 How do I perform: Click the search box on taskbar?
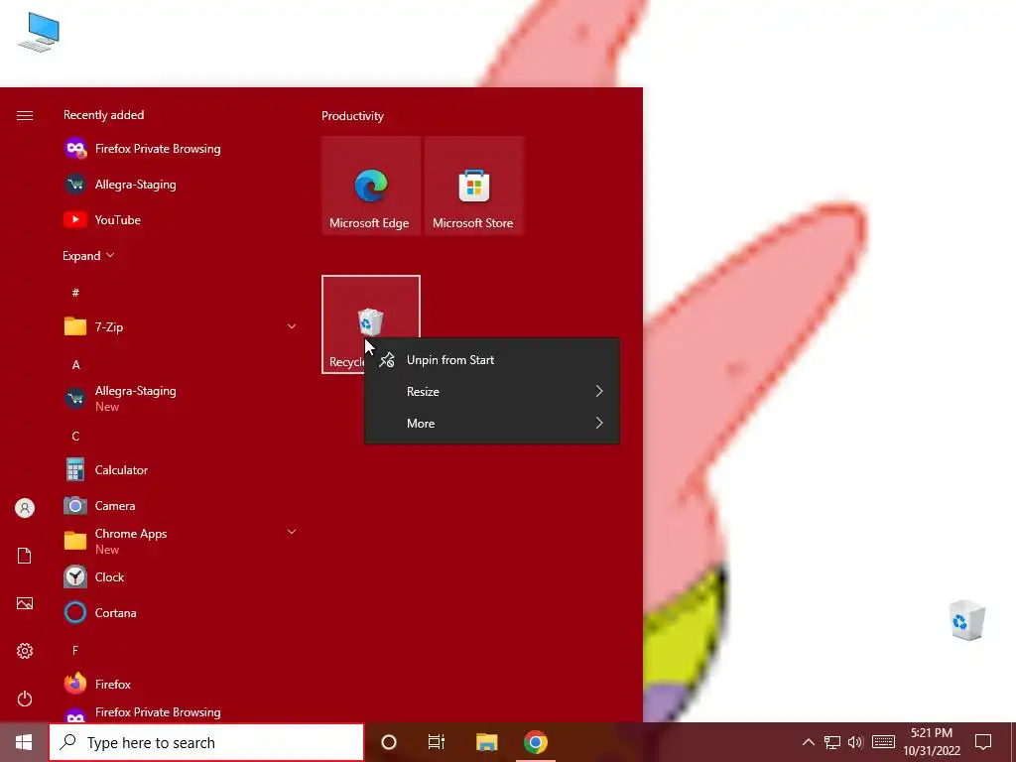coord(206,742)
